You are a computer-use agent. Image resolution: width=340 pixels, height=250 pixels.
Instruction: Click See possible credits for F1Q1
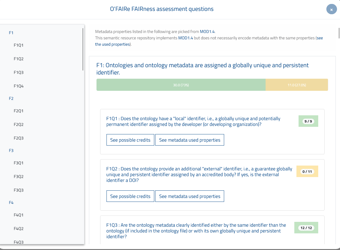(x=130, y=140)
